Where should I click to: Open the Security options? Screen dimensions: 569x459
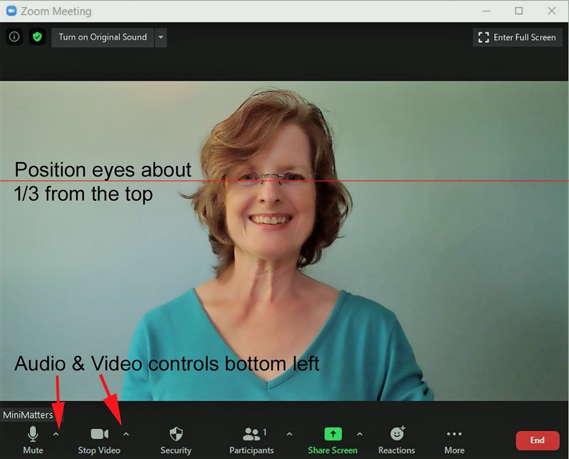[175, 439]
